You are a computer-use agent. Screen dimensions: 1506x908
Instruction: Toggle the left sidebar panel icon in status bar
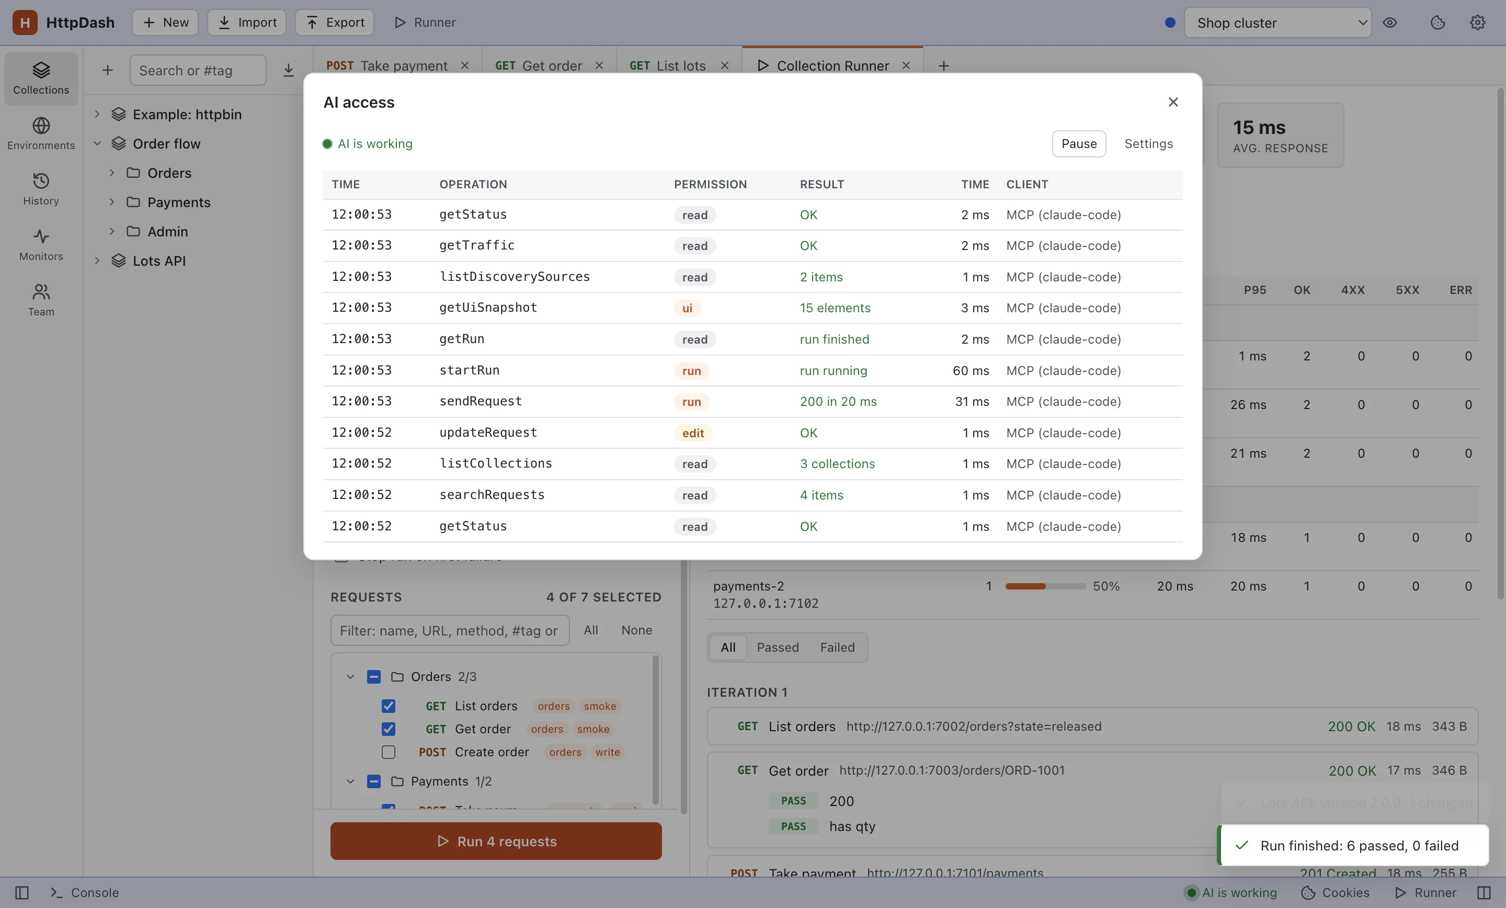pos(22,893)
